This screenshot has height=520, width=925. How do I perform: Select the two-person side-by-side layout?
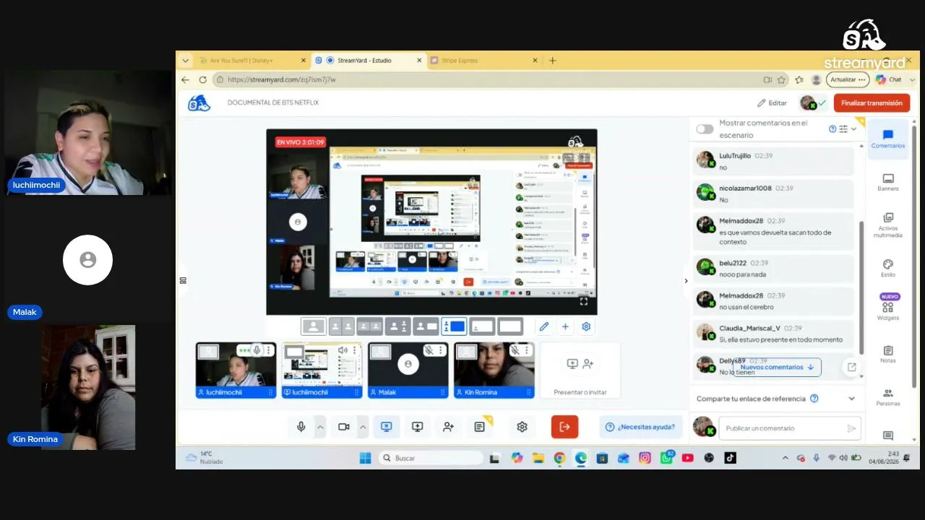[341, 326]
